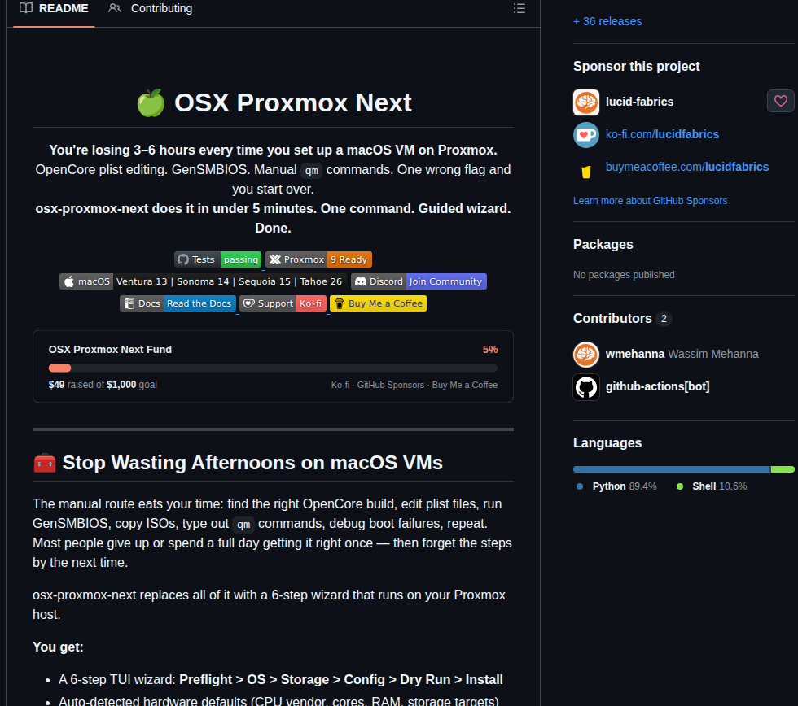Click the red toolbox emoji
Screen dimensions: 798x706
tap(44, 463)
